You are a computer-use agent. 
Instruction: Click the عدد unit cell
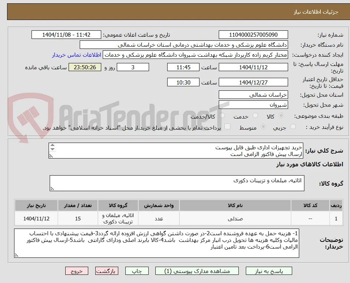pos(159,219)
